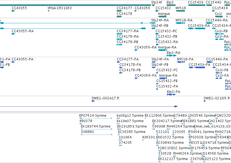The width and height of the screenshot is (231, 163).
Task: Select protein CG15439-PA
Action: point(200,65)
